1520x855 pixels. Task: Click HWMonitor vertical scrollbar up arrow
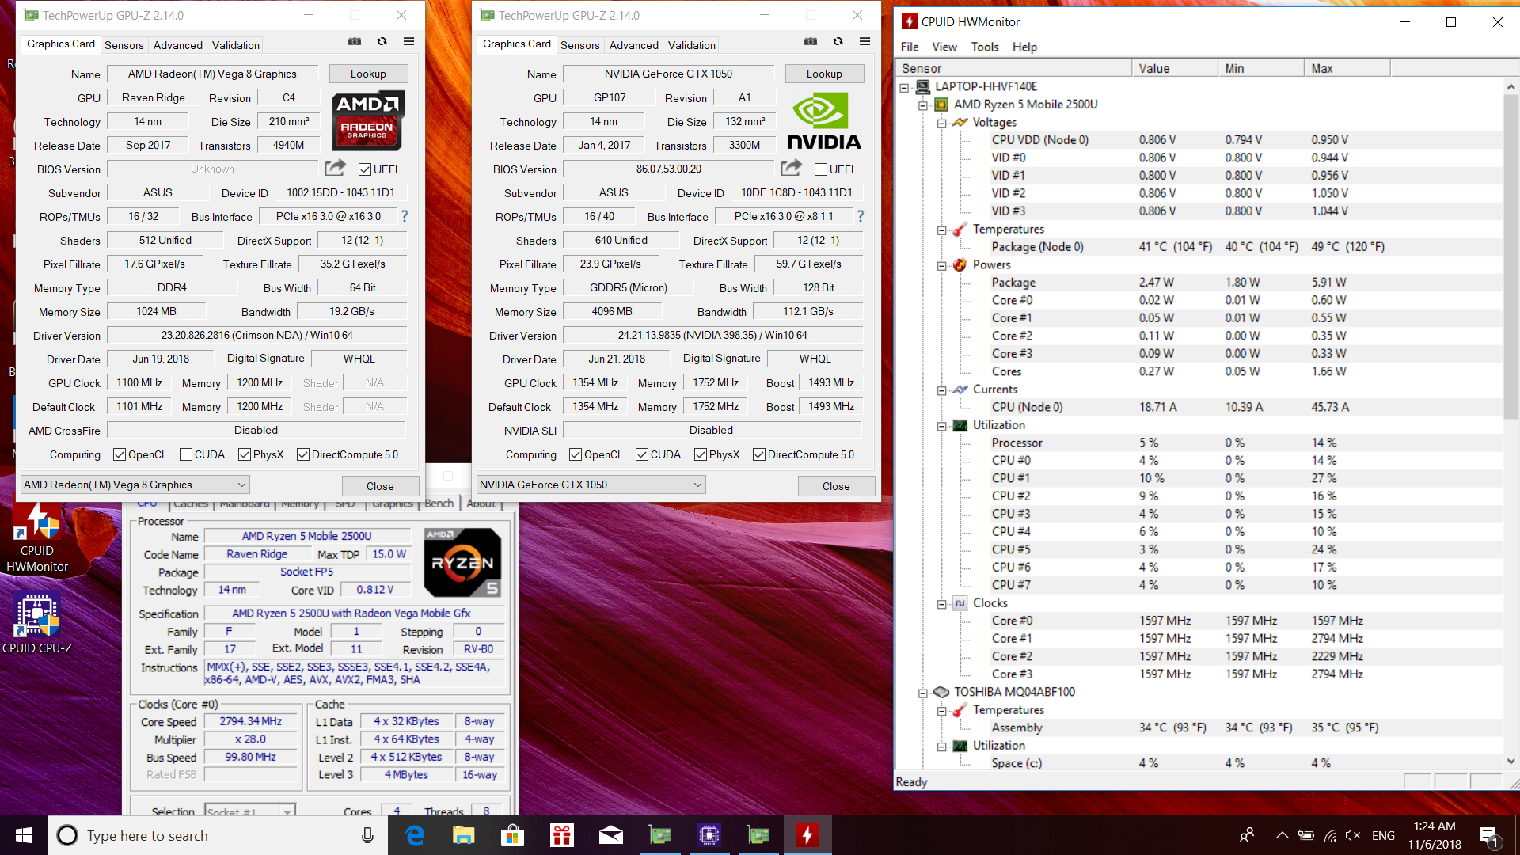click(x=1510, y=86)
